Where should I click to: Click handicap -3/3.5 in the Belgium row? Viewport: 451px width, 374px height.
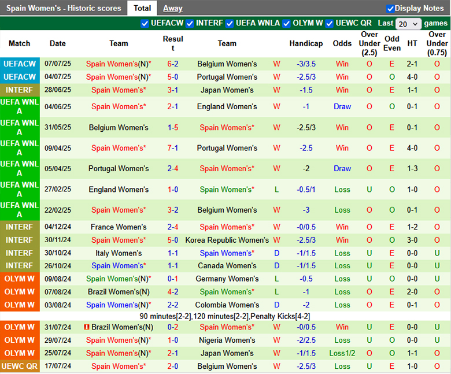(x=306, y=64)
